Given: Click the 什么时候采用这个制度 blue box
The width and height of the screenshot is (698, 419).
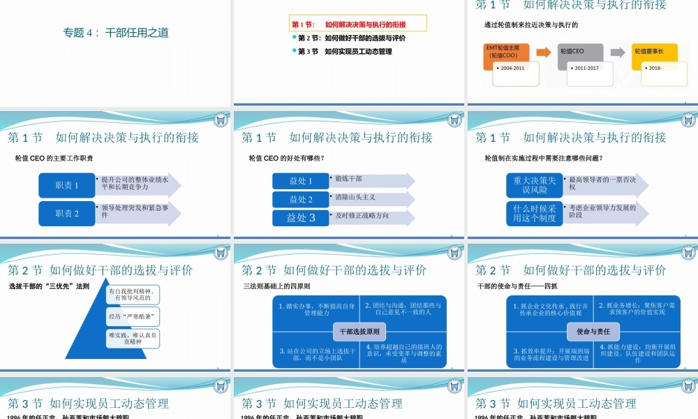Looking at the screenshot, I should click(x=533, y=212).
